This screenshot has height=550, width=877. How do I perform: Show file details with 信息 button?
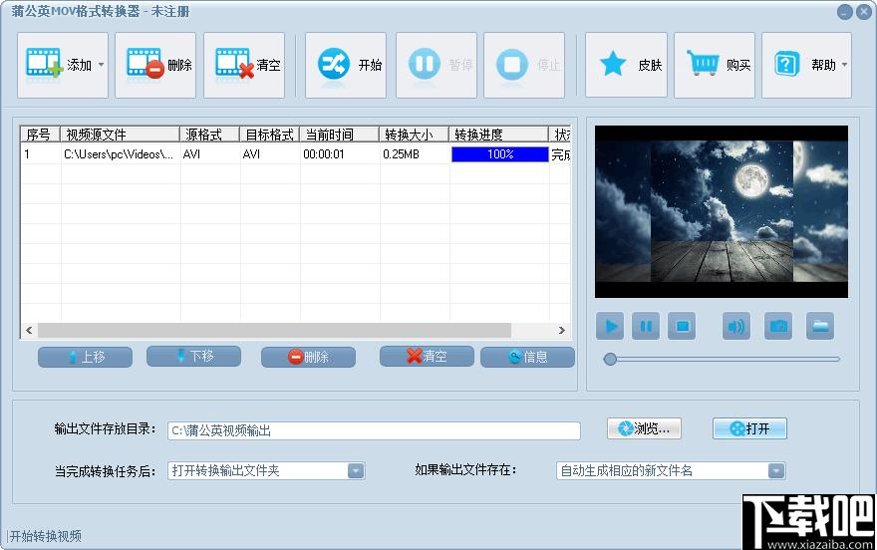pos(527,357)
